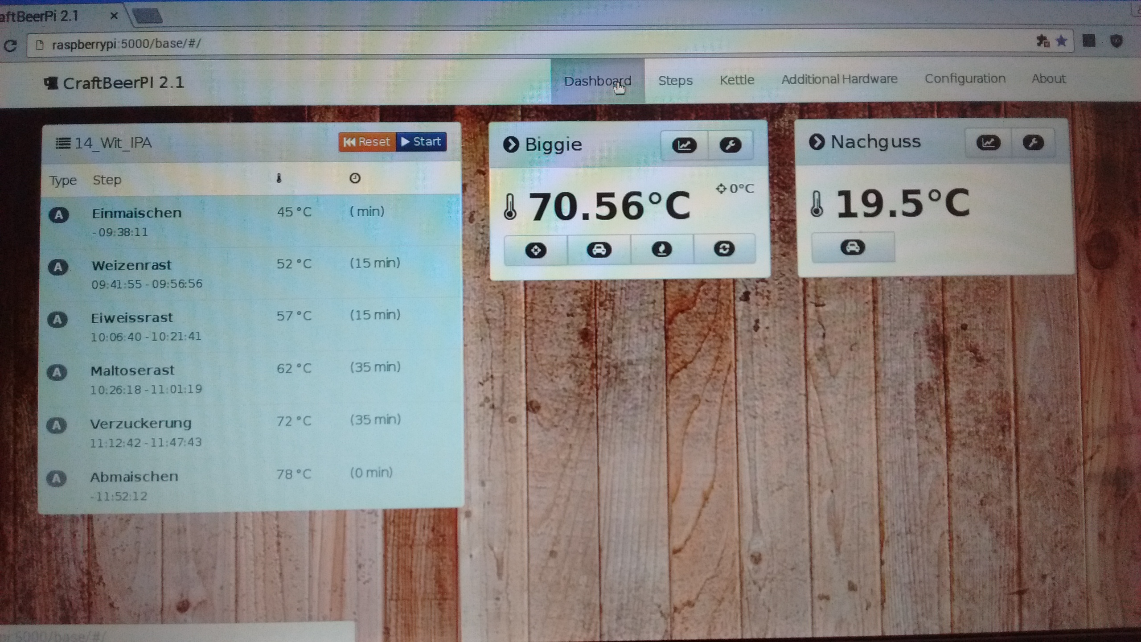Reload page with browser refresh icon
The image size is (1141, 642).
[10, 45]
